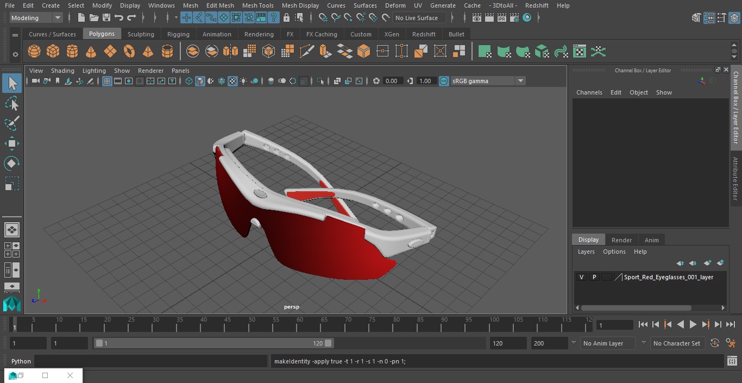The image size is (742, 383).
Task: Choose the Lasso select tool
Action: coord(11,103)
